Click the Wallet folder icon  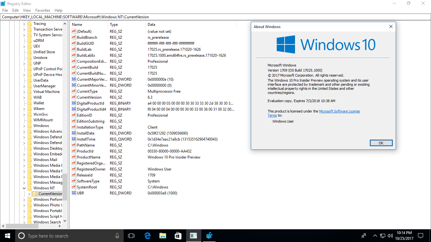pyautogui.click(x=29, y=103)
